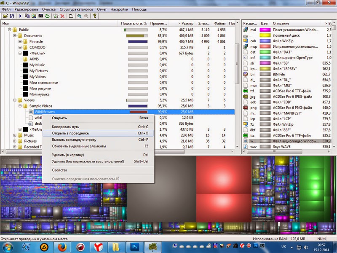
Task: Click the .msi installer file icon
Action: click(x=246, y=30)
